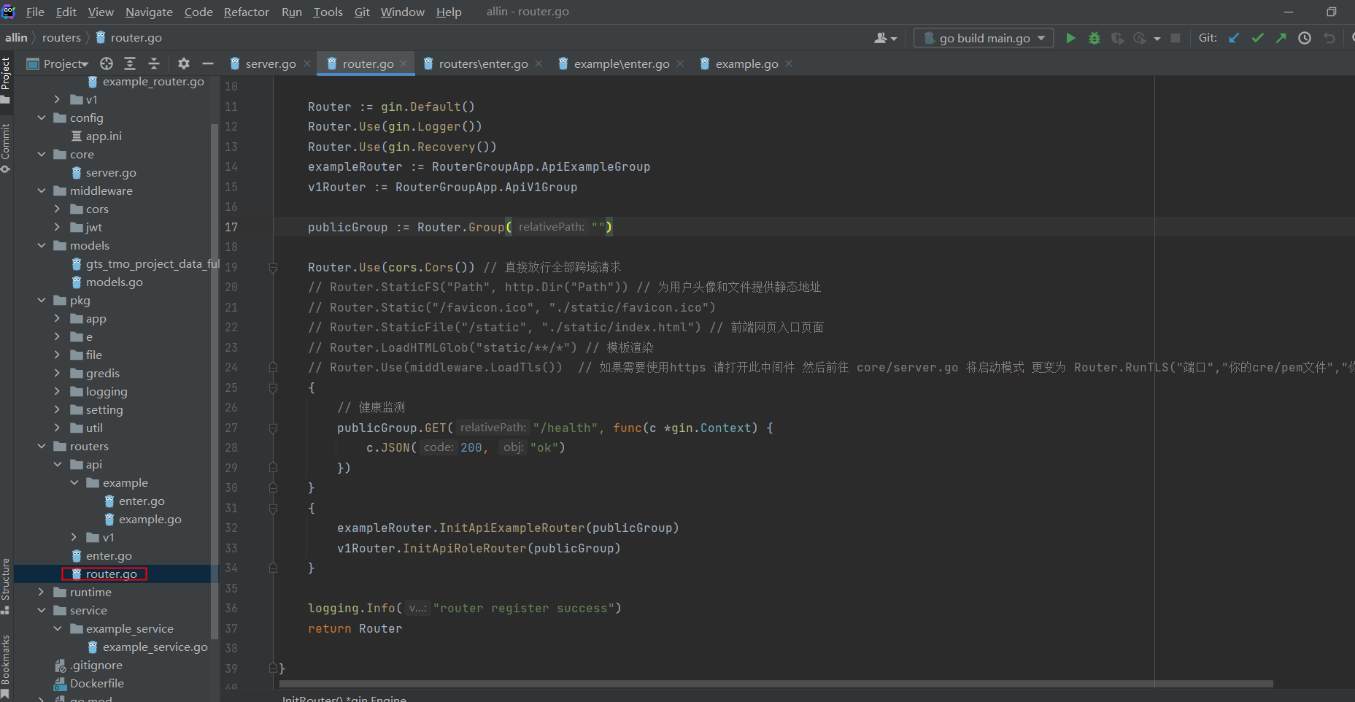Click the allin breadcrumb in navigation bar
Viewport: 1355px width, 702px height.
pos(16,37)
